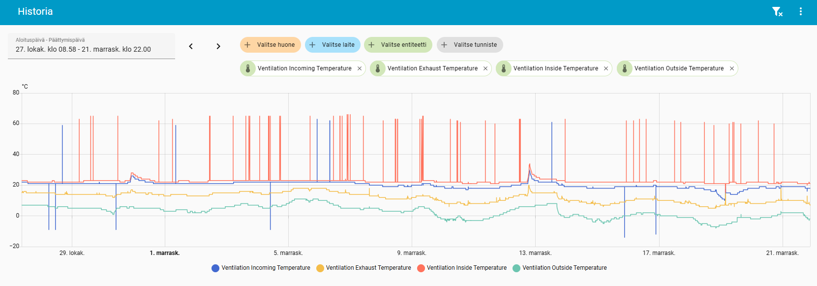Viewport: 817px width, 286px height.
Task: Click the clear filter icon in header
Action: click(777, 12)
